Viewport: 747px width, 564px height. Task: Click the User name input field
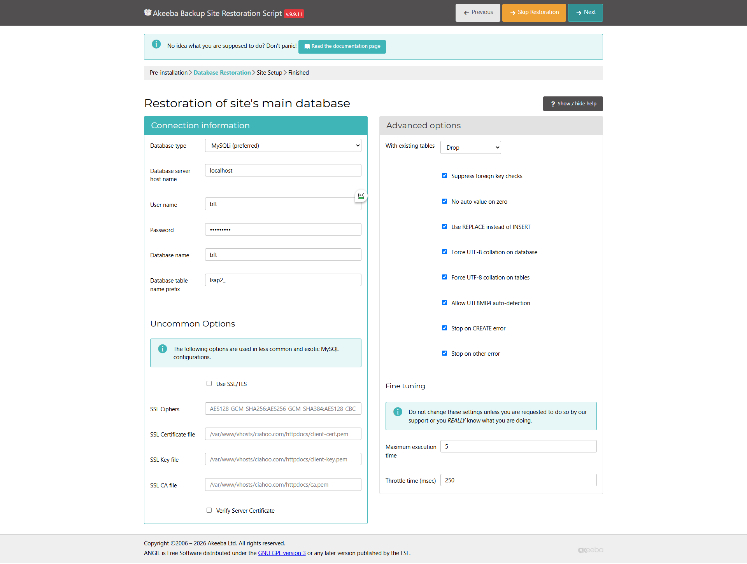click(x=283, y=204)
